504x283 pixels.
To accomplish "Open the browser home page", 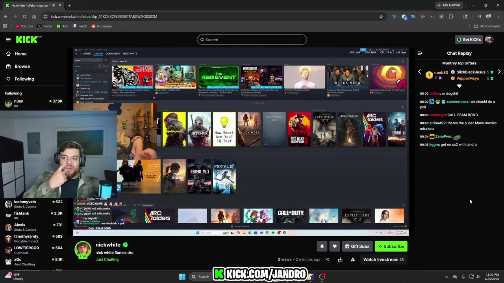I will point(34,17).
